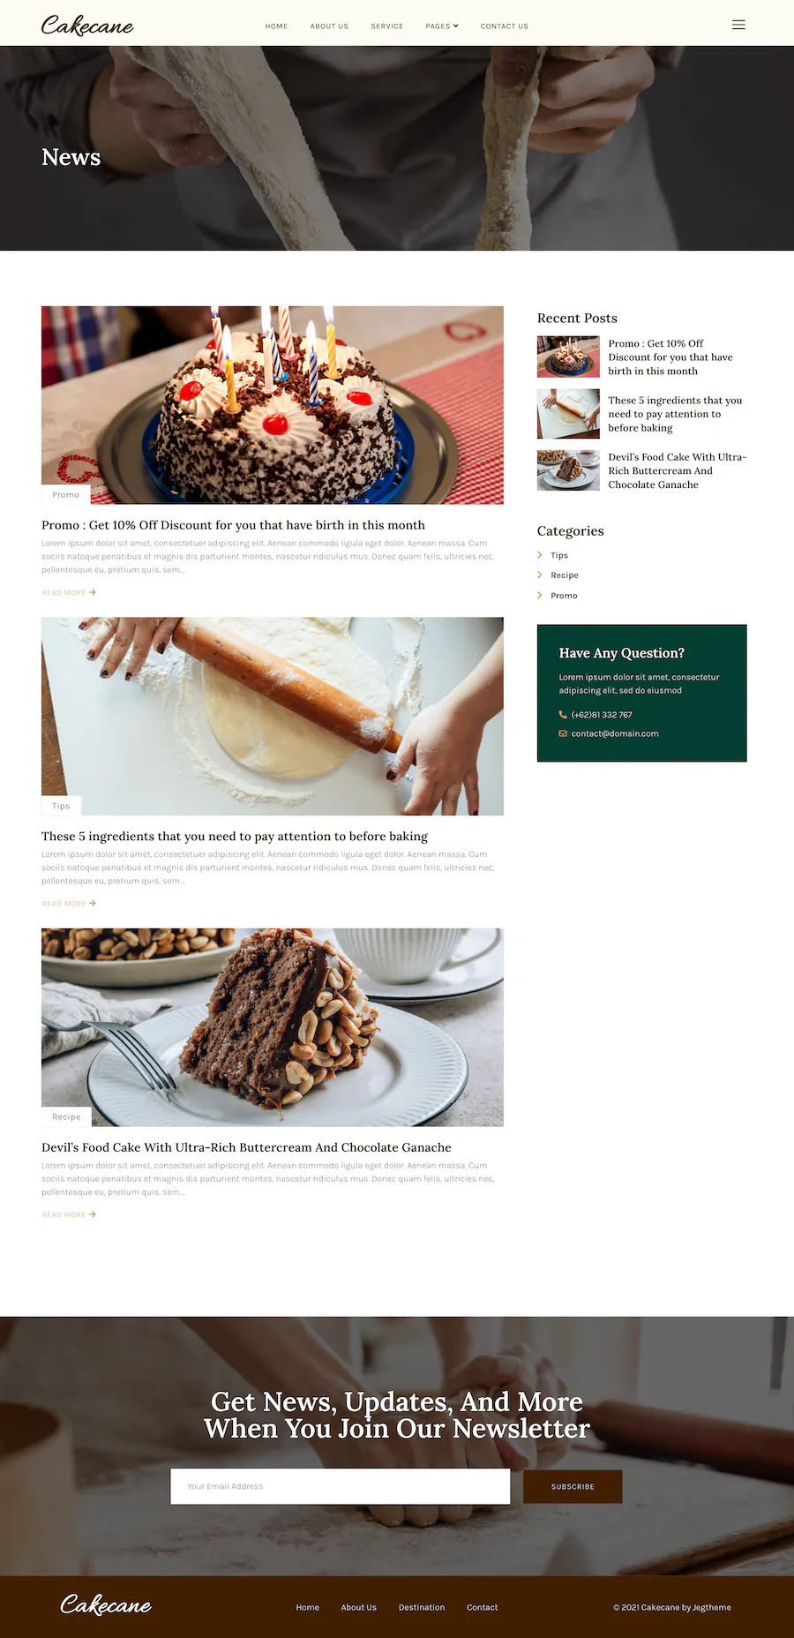This screenshot has height=1638, width=794.
Task: Go to the Service menu item
Action: coord(386,26)
